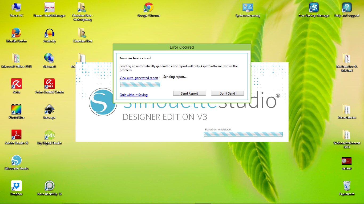Viewport: 364px width, 204px height.
Task: Launch Mozilla Firefox shortcut
Action: (x=17, y=35)
